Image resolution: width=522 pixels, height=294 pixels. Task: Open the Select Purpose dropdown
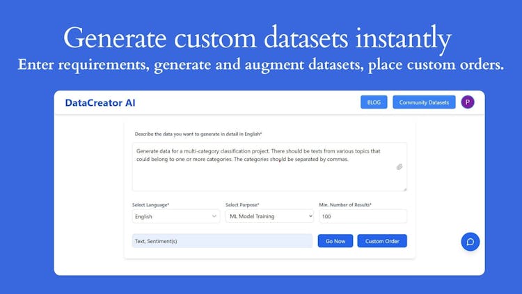[269, 217]
